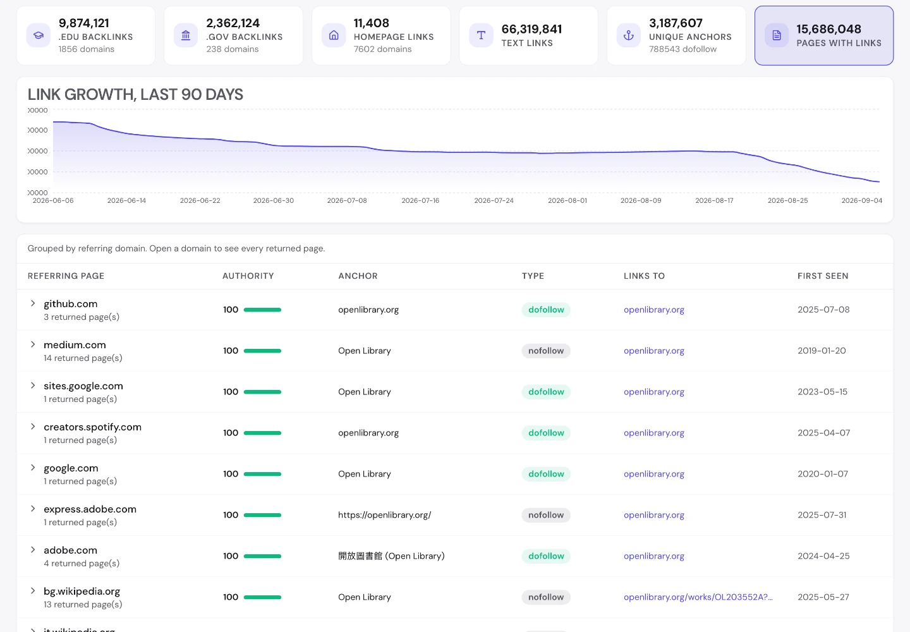This screenshot has width=910, height=632.
Task: Expand the google.com referring domain row
Action: (x=33, y=468)
